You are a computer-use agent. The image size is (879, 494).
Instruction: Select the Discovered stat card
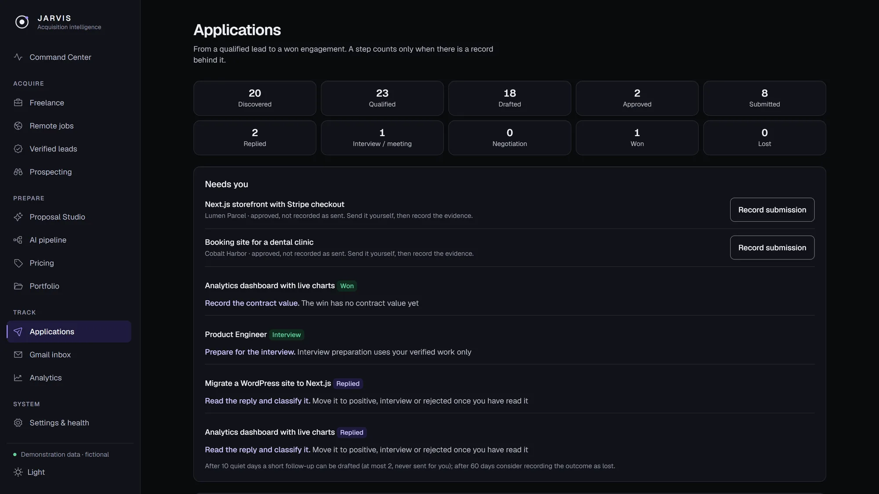255,98
